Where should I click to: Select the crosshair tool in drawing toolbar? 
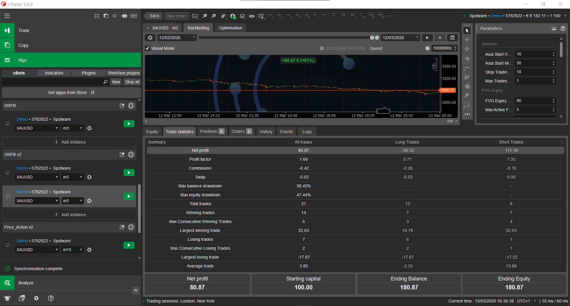tap(467, 40)
